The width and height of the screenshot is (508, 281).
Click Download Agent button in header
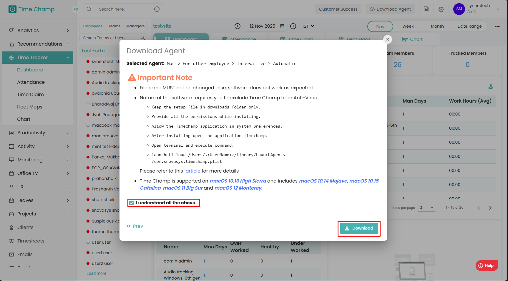click(x=390, y=9)
